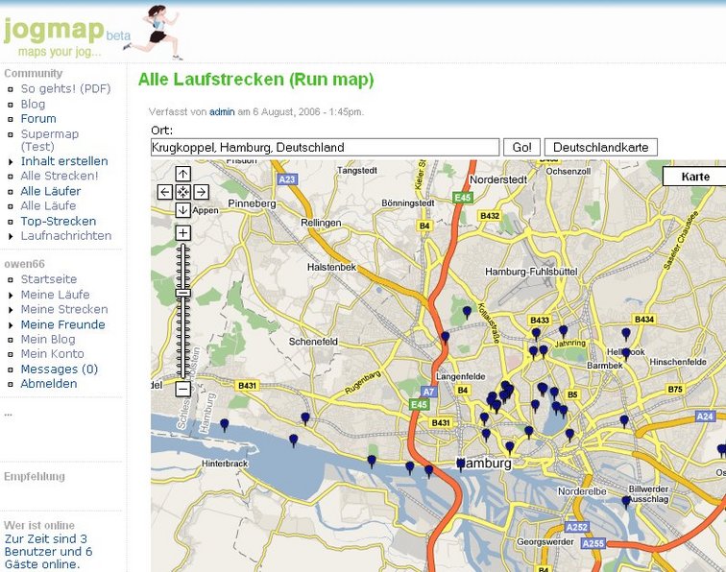The image size is (726, 572).
Task: Click the Deutschlandkarte button
Action: click(601, 147)
